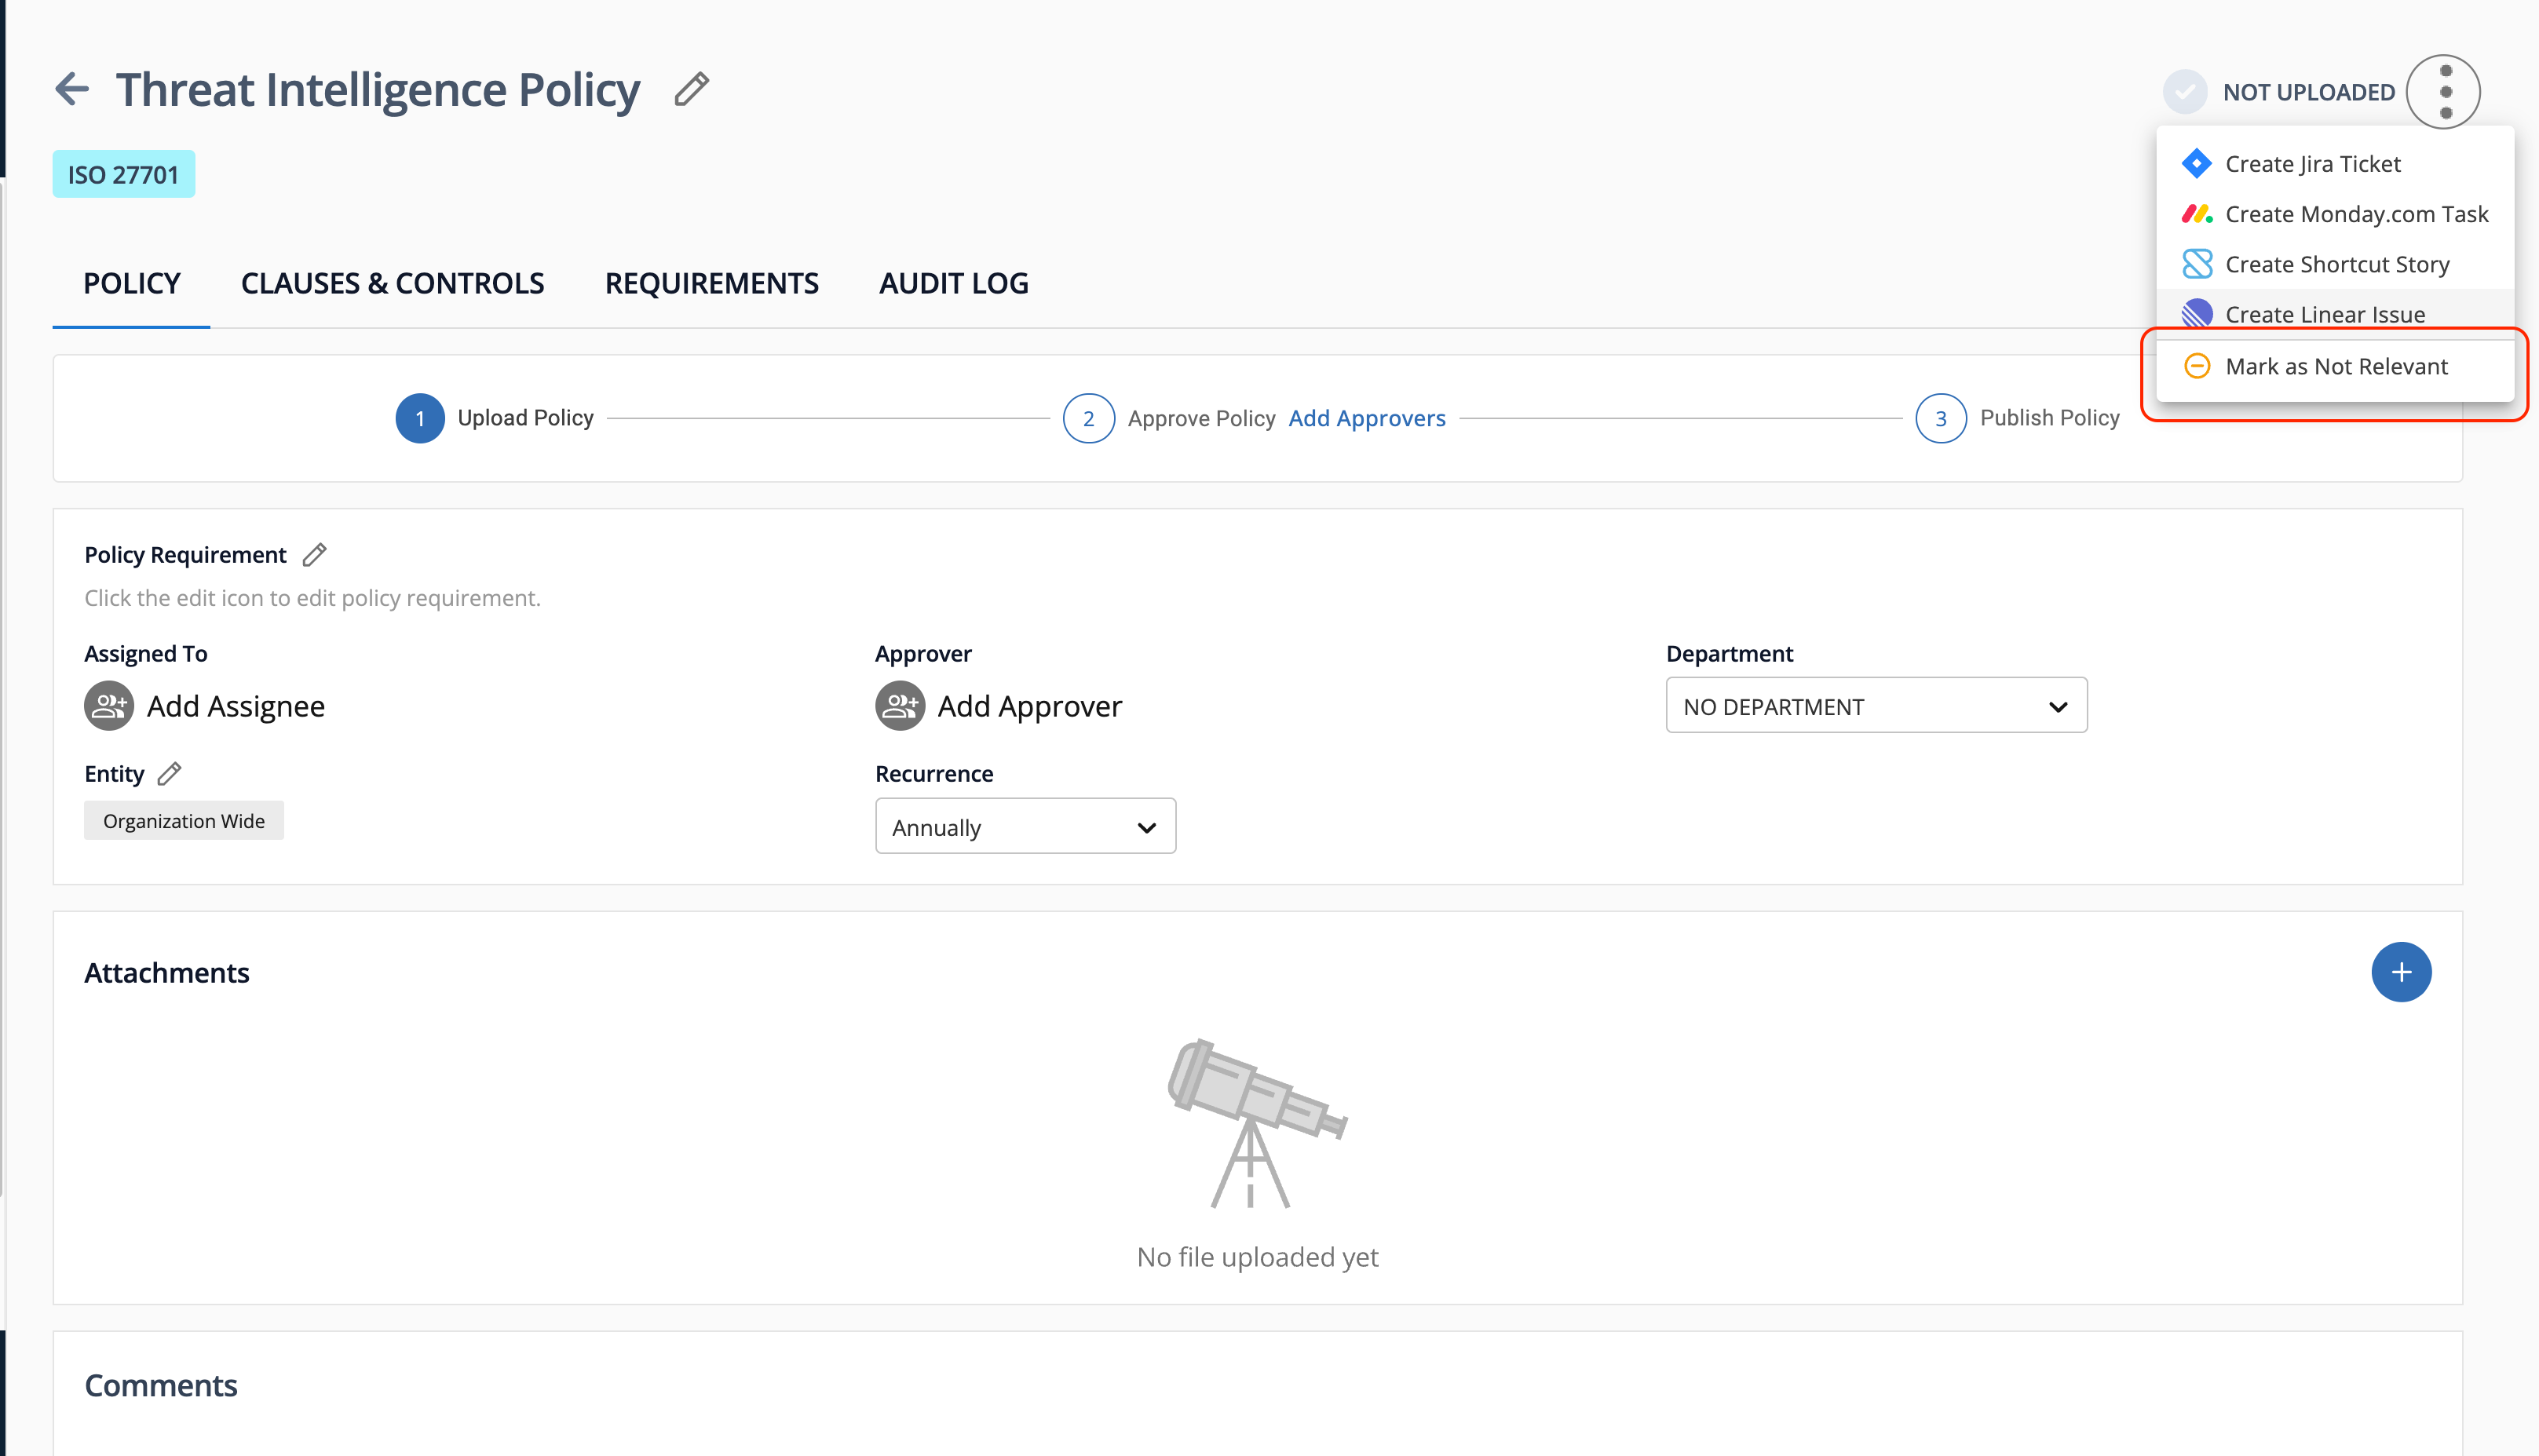2539x1456 pixels.
Task: Open the Requirements tab
Action: [x=711, y=284]
